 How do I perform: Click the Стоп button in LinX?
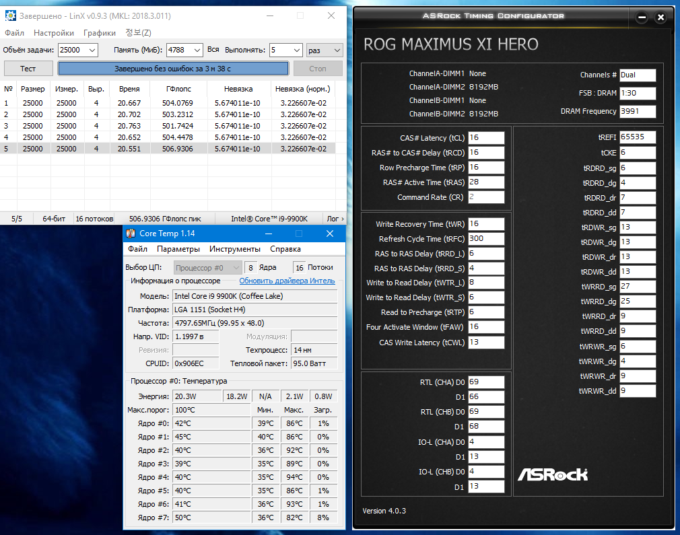(x=318, y=69)
